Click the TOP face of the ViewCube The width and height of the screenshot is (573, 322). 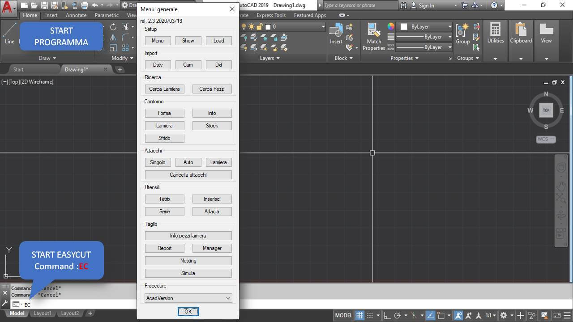(x=546, y=110)
